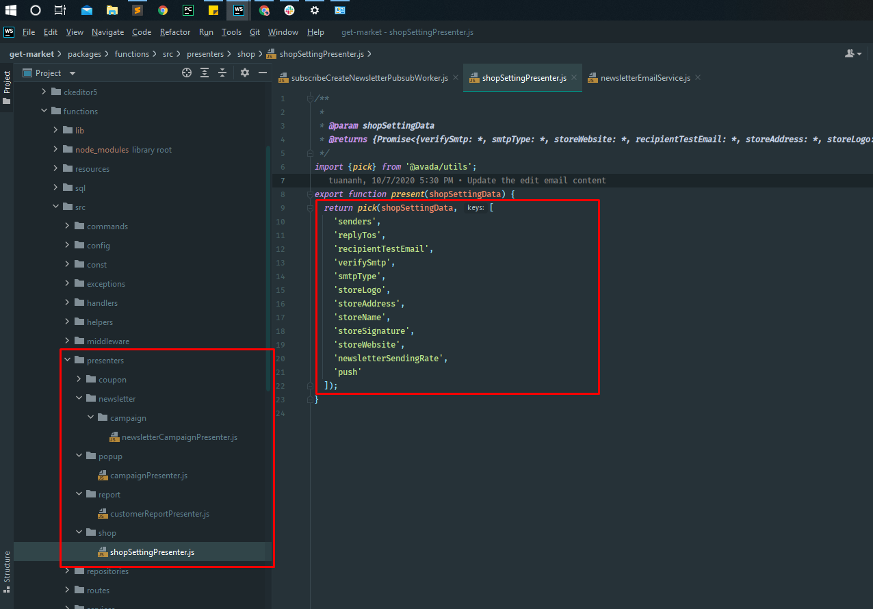This screenshot has height=609, width=873.
Task: Open the Project view dropdown
Action: pyautogui.click(x=73, y=73)
